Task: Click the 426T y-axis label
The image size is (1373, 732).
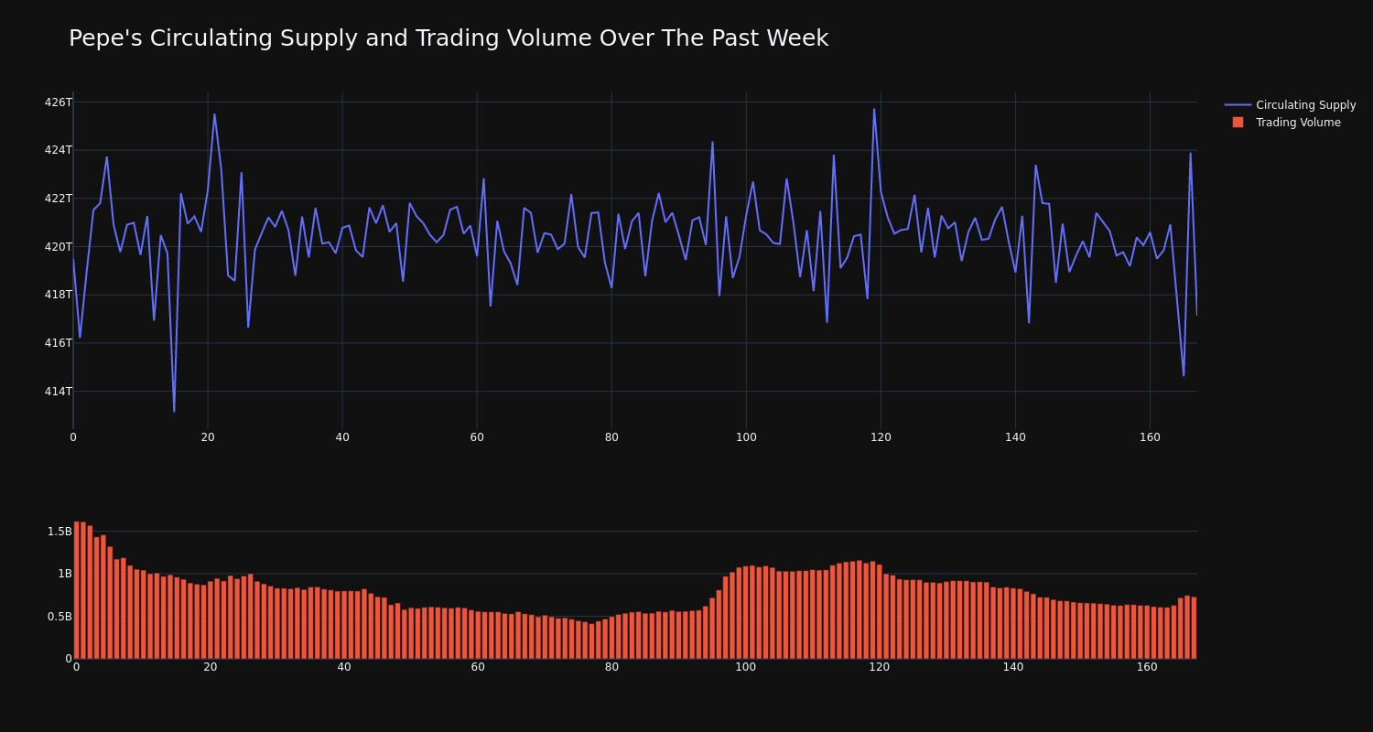Action: 58,102
